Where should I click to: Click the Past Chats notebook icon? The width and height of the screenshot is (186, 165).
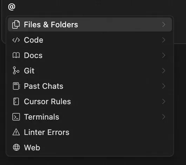click(x=16, y=86)
